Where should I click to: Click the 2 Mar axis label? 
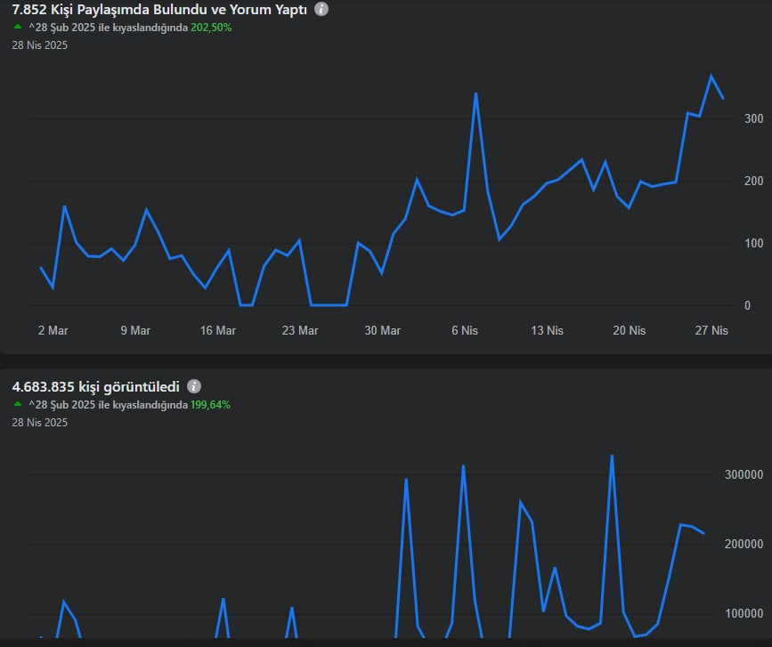53,331
